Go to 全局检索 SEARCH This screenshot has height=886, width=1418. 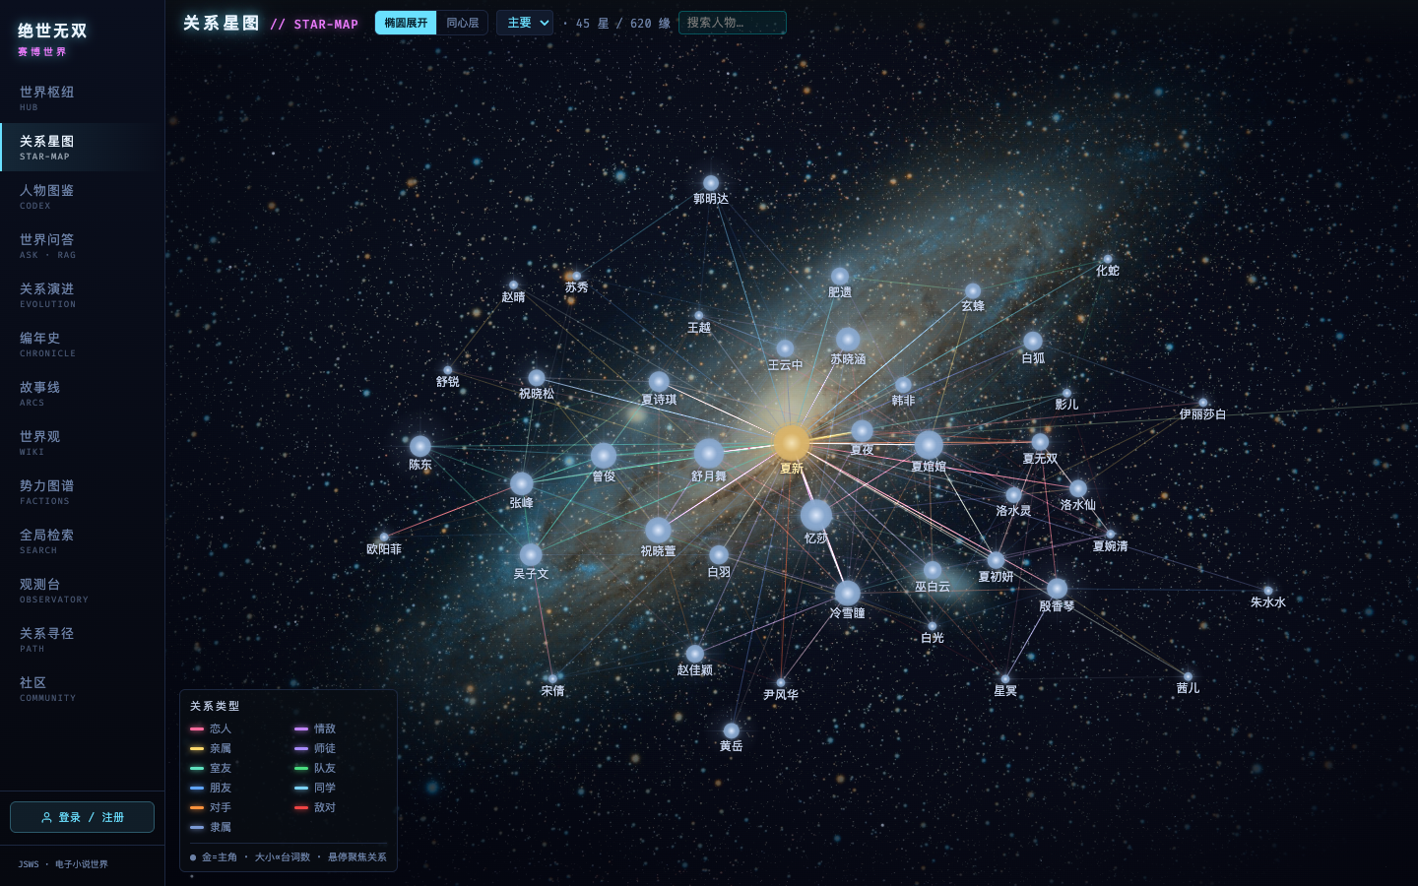point(82,541)
